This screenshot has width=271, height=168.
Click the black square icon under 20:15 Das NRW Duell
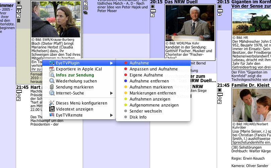pyautogui.click(x=152, y=7)
